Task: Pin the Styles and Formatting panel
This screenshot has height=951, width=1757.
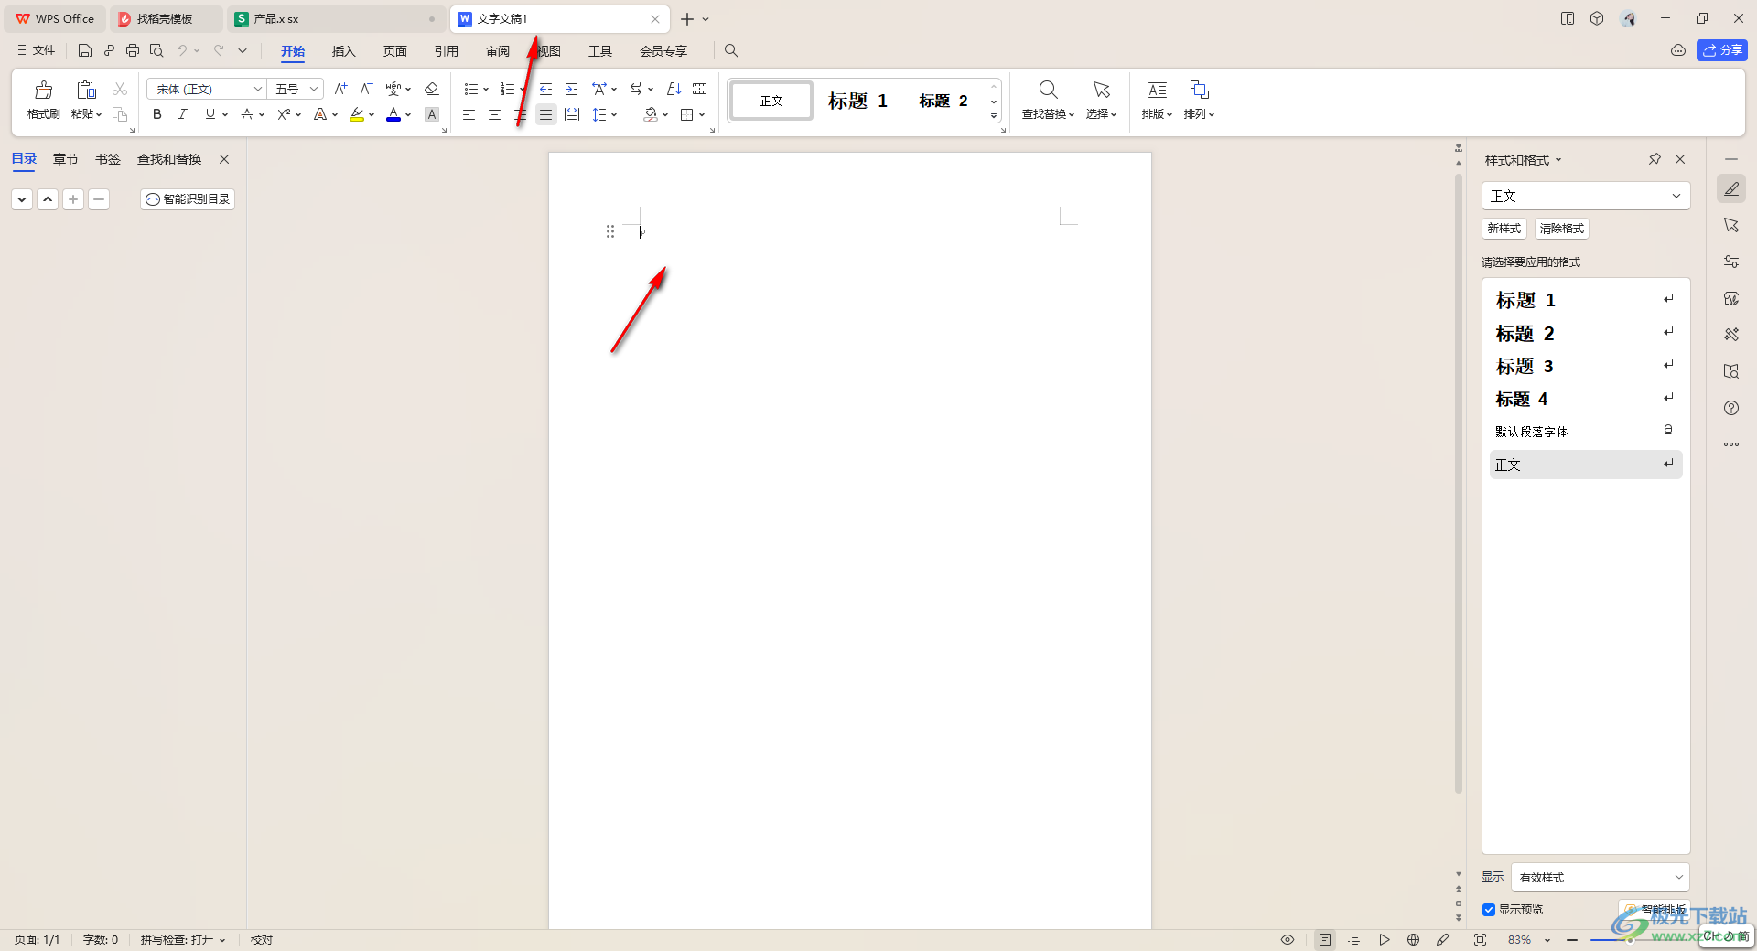Action: [x=1655, y=159]
